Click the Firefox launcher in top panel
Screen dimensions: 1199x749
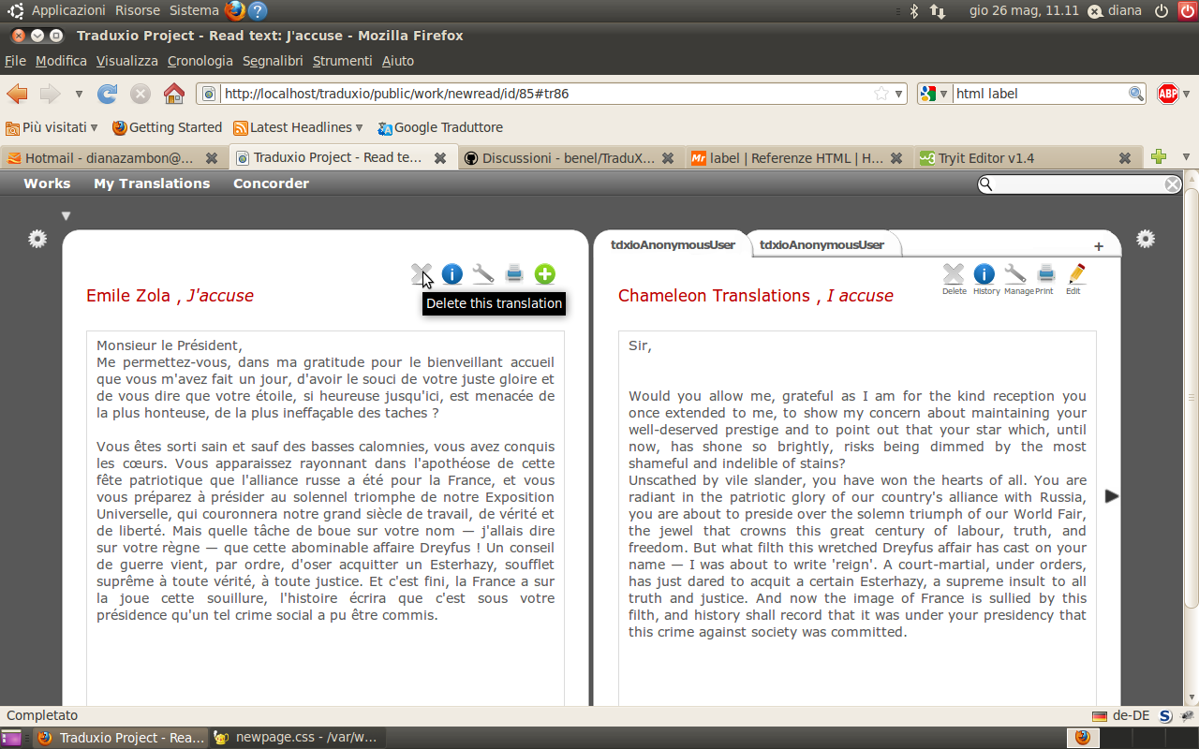234,10
